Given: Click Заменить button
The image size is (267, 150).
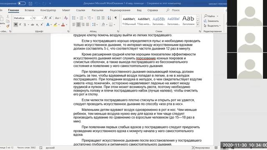Looking at the screenshot, I should 211,21.
